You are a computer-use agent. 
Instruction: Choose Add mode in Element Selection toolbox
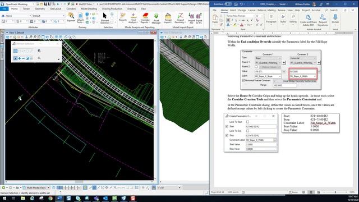click(x=19, y=58)
